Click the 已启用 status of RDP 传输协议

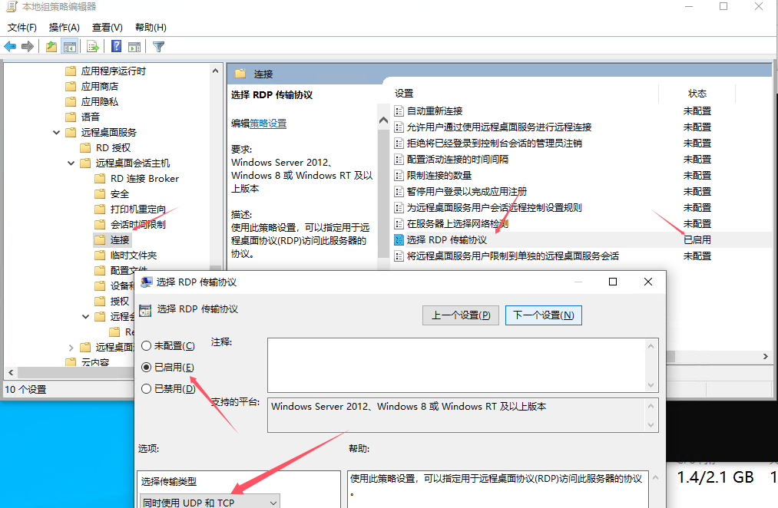point(697,240)
